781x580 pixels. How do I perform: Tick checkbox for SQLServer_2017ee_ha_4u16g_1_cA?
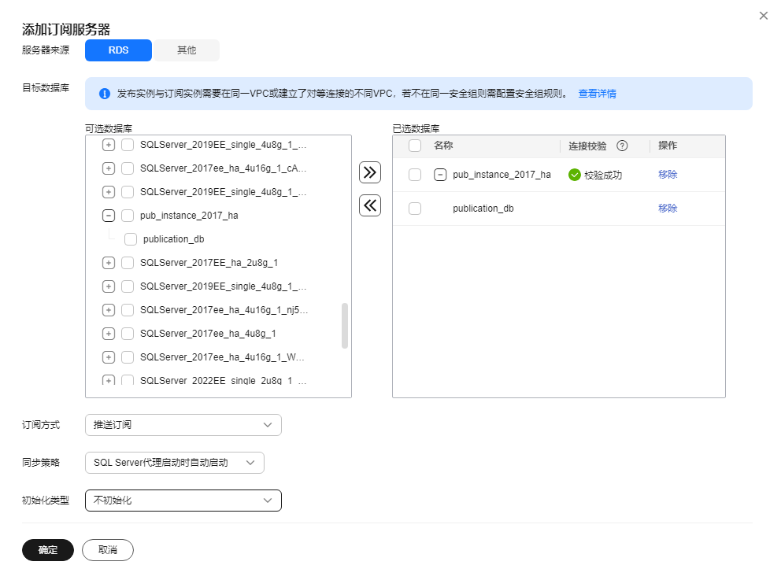click(128, 168)
